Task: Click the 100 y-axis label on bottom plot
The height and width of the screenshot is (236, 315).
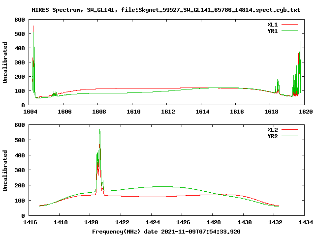Action: [x=20, y=201]
